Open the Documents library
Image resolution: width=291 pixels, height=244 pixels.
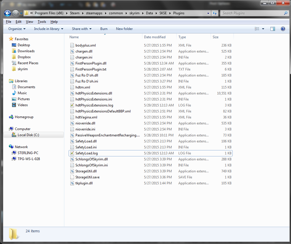point(26,87)
